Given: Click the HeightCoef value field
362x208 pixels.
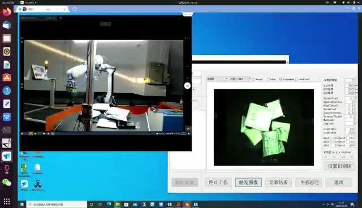Looking at the screenshot, I should click(351, 98).
